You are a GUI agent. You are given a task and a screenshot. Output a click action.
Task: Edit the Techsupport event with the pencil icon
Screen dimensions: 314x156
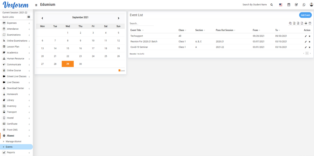pos(306,36)
